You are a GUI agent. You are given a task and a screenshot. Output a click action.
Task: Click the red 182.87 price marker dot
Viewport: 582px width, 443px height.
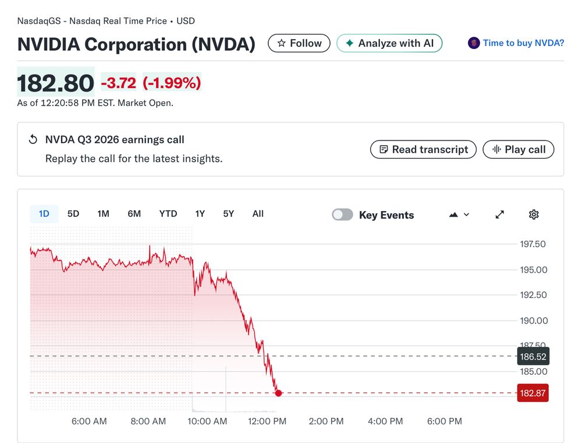click(x=278, y=393)
